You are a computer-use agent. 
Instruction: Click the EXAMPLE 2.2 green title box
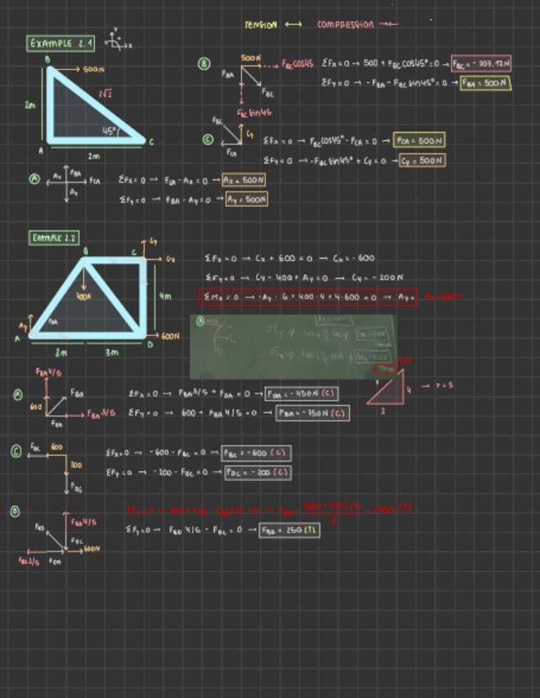pyautogui.click(x=54, y=238)
